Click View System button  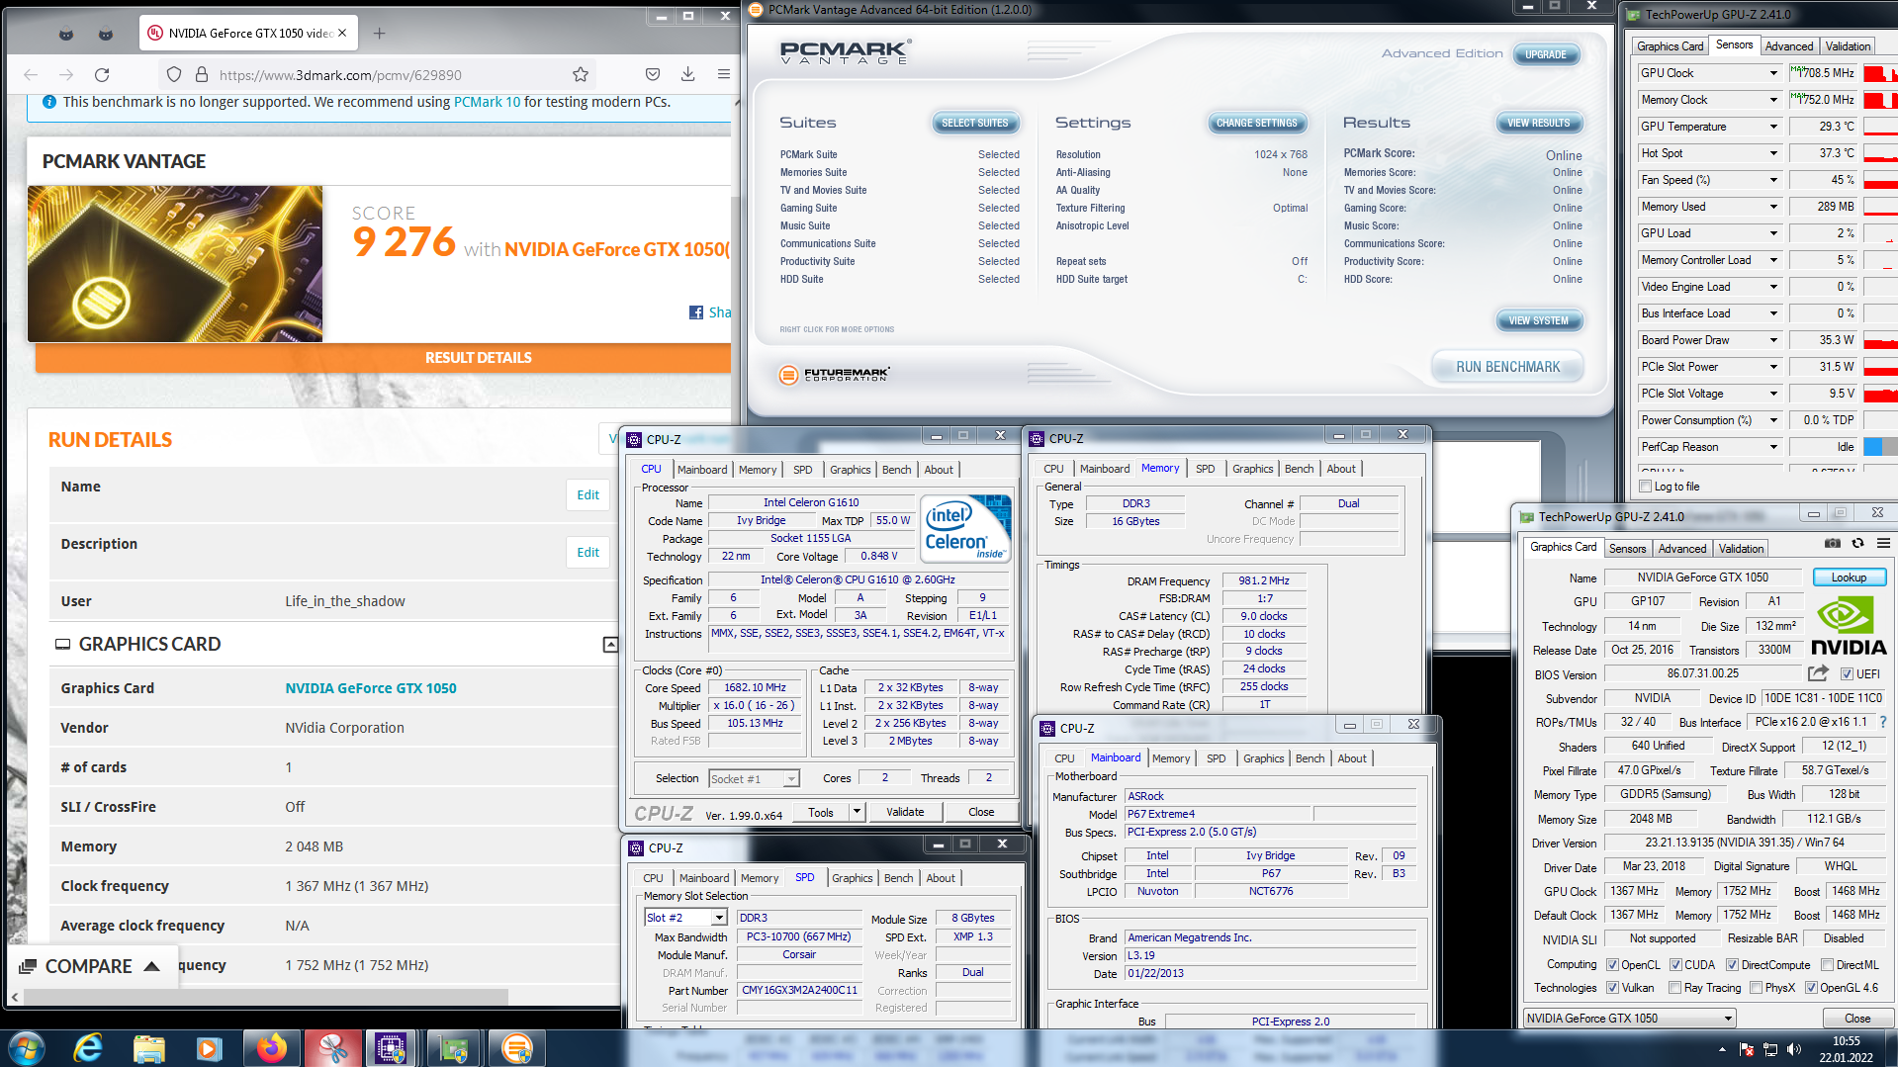click(x=1538, y=321)
